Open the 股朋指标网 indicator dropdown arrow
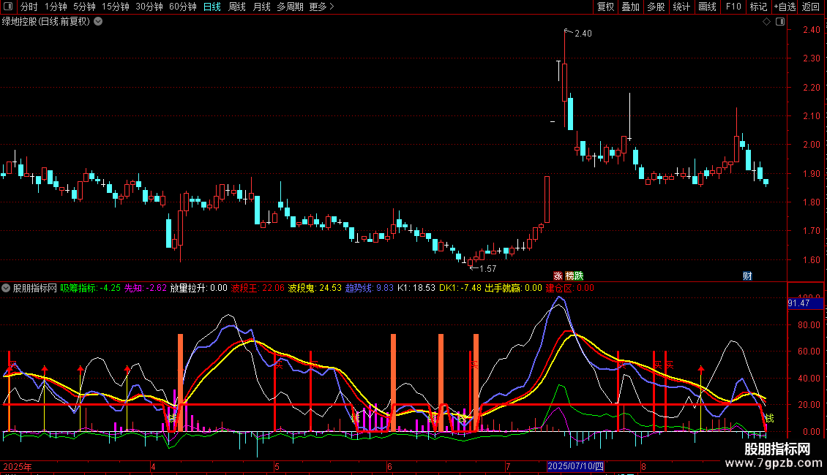This screenshot has height=475, width=827. [7, 288]
